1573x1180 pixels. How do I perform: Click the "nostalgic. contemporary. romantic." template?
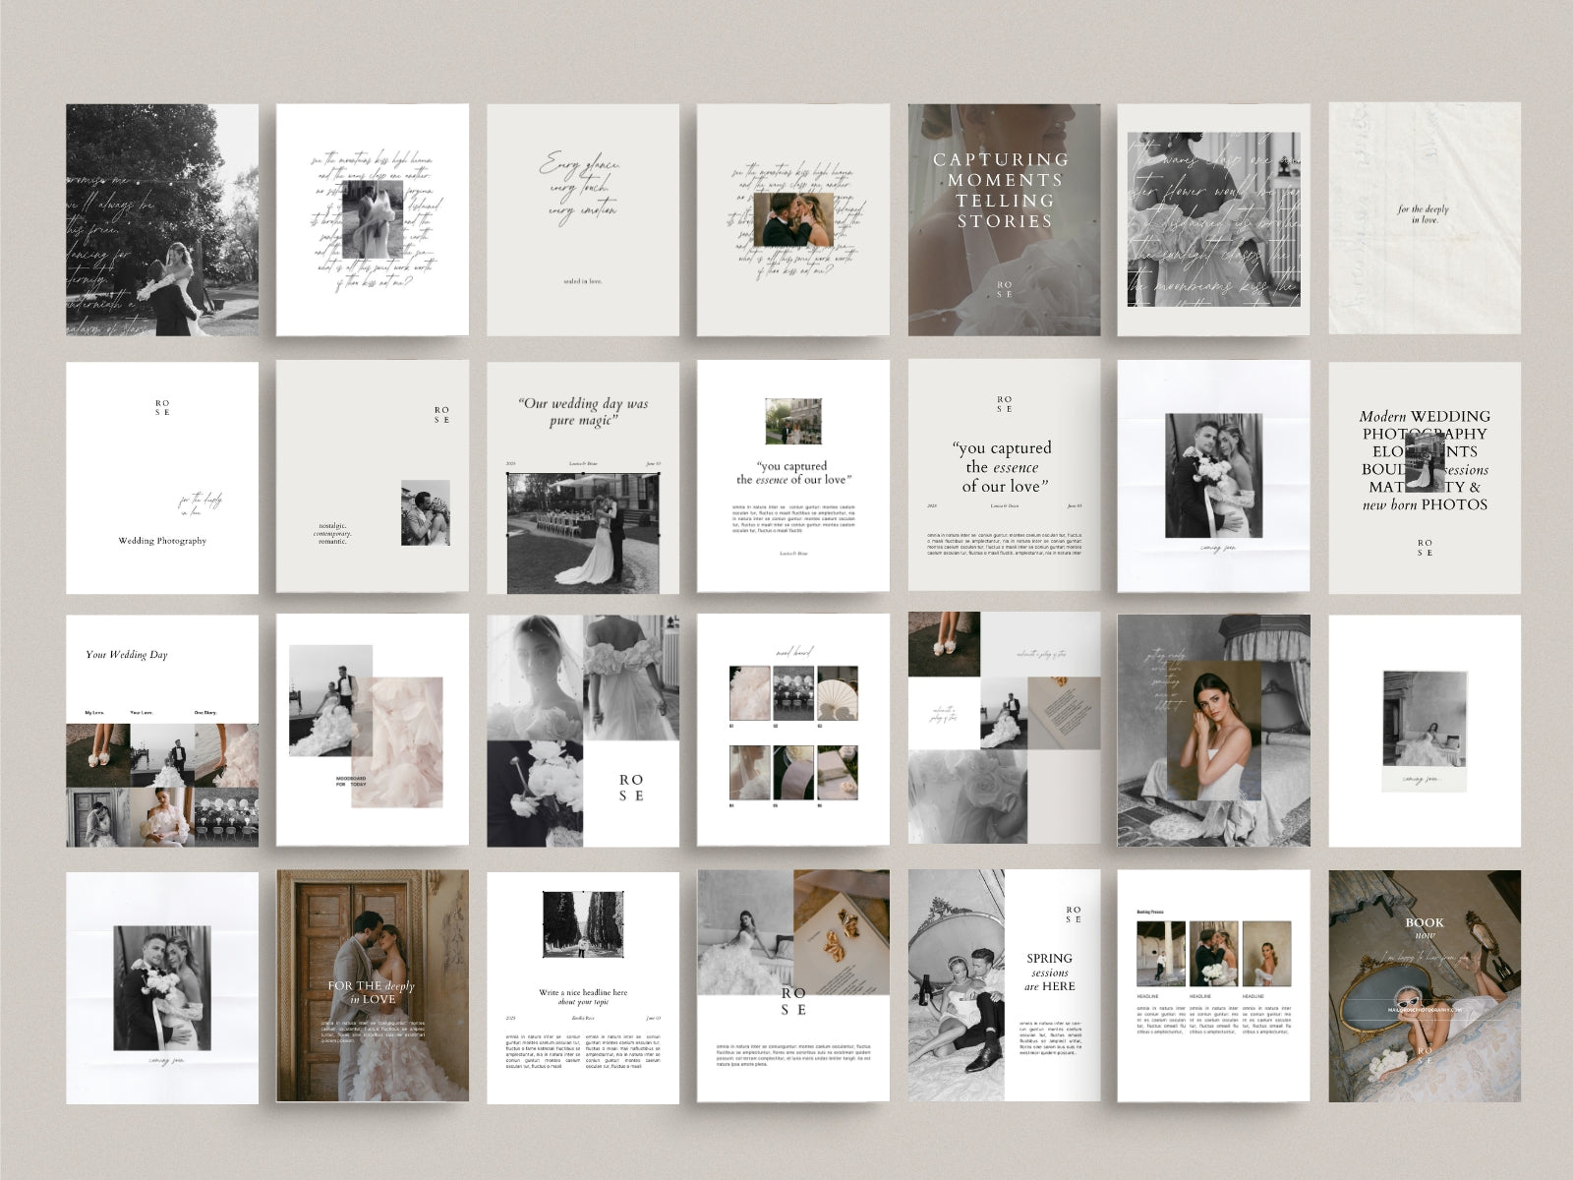373,477
